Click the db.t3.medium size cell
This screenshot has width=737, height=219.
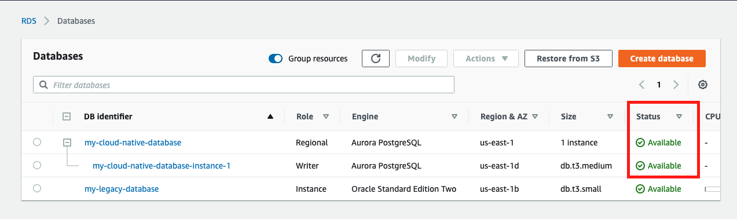pyautogui.click(x=586, y=166)
